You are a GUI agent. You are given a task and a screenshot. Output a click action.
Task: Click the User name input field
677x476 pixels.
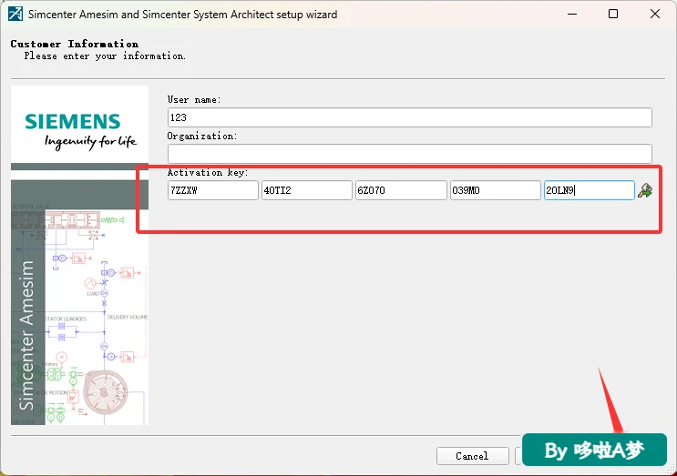[409, 117]
